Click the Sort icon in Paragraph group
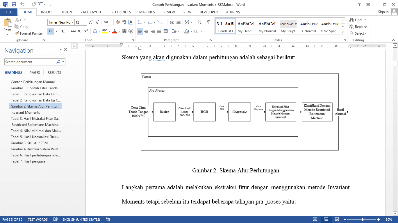This screenshot has height=223, width=398. pos(199,22)
